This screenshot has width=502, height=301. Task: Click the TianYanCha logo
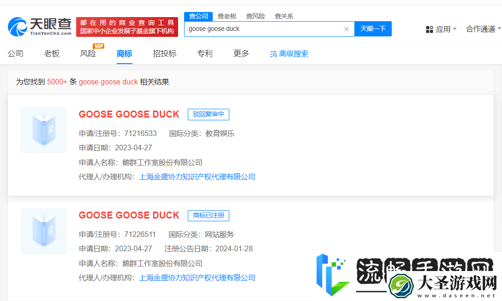coord(40,27)
